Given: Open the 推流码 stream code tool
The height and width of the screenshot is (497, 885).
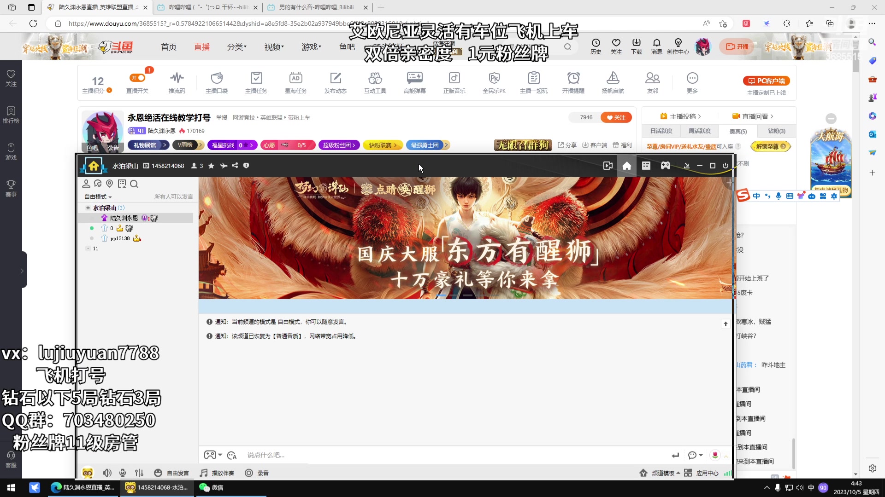Looking at the screenshot, I should click(177, 83).
